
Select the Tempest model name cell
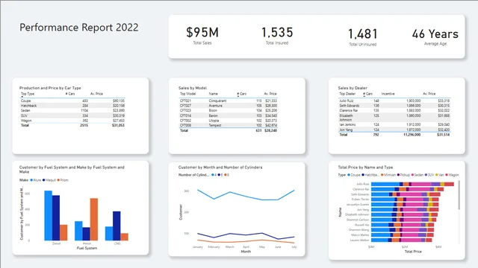pos(215,125)
